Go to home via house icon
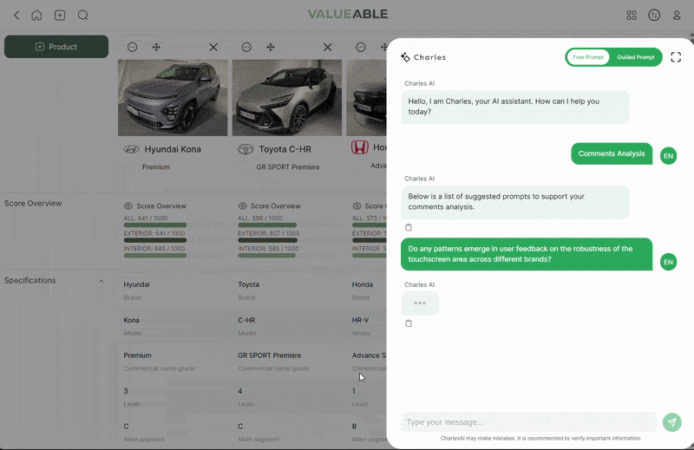Viewport: 694px width, 450px height. click(36, 15)
